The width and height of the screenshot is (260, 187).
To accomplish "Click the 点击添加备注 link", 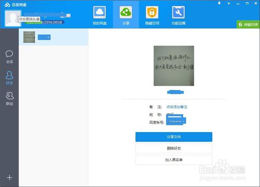I will 177,107.
